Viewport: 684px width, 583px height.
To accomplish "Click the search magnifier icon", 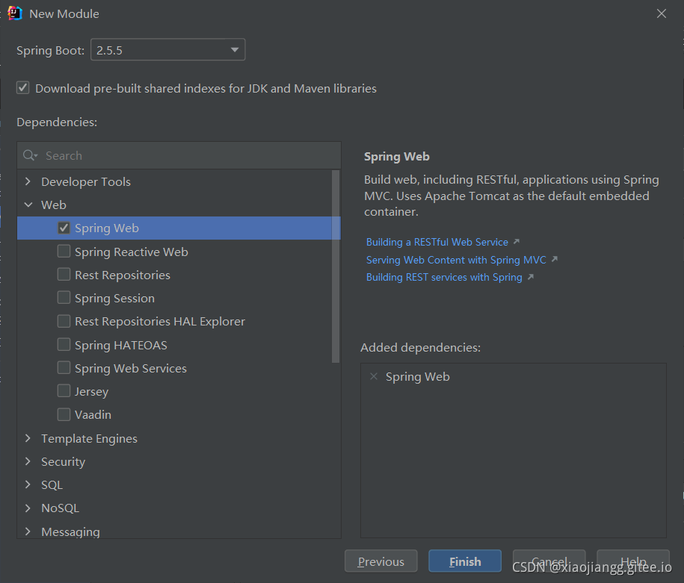I will [30, 155].
